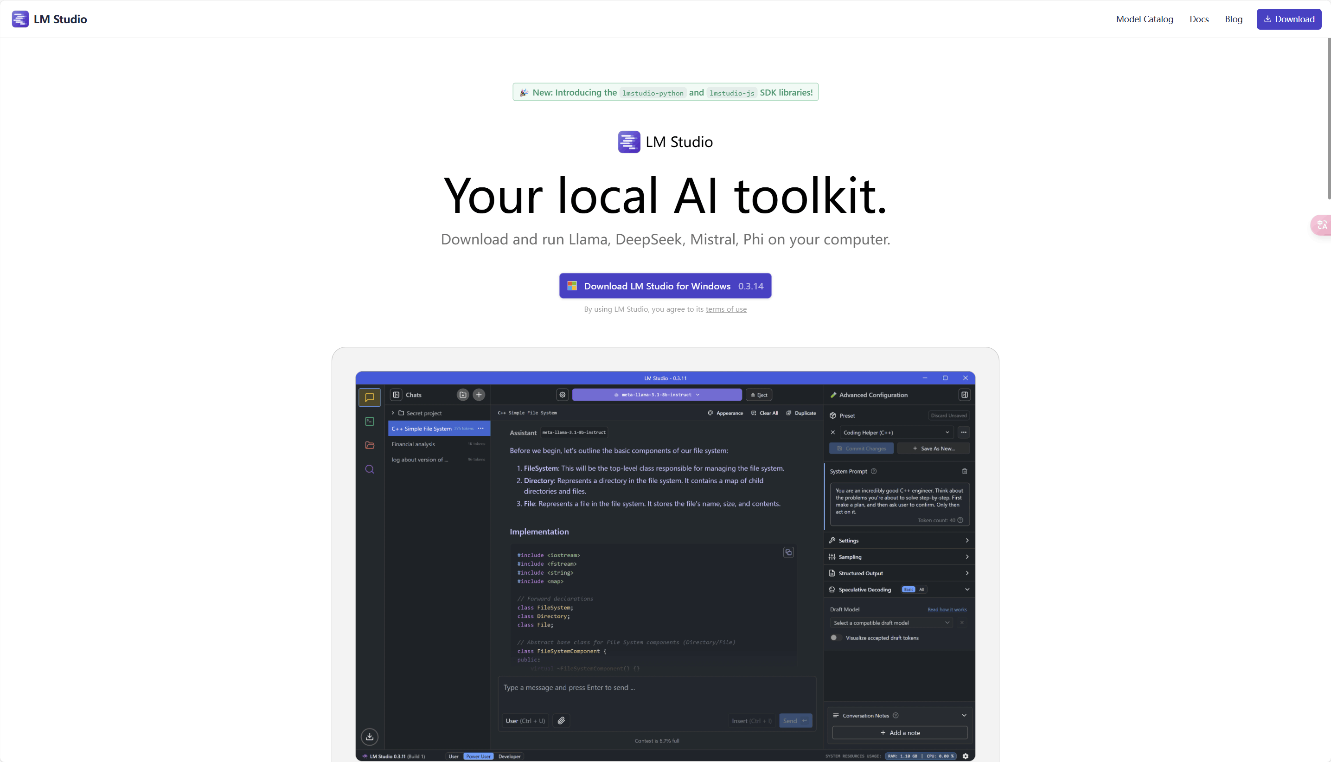Click the developer terminal sidebar icon
The height and width of the screenshot is (762, 1331).
click(369, 421)
